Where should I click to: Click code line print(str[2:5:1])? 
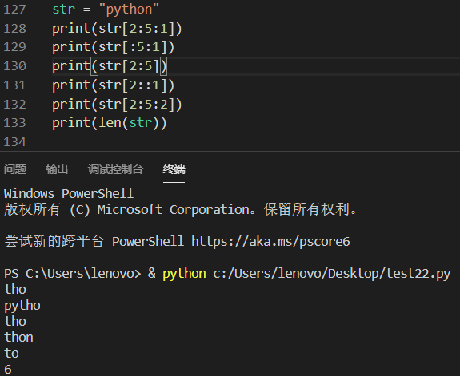(x=118, y=29)
